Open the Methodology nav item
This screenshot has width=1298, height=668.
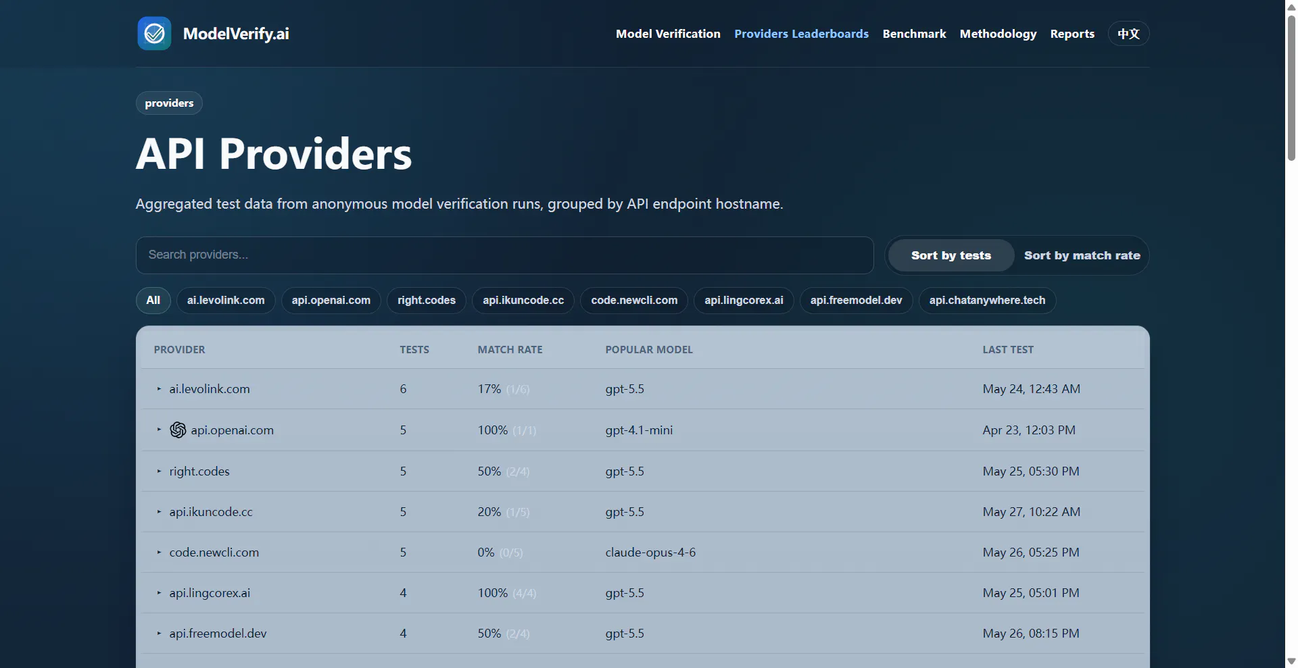pos(998,34)
